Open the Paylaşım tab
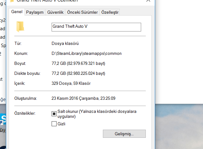This screenshot has height=149, width=203. click(35, 12)
